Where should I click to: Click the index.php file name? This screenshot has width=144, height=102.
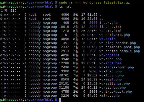(109, 23)
